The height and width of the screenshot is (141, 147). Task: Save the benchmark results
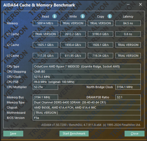[x=13, y=134]
